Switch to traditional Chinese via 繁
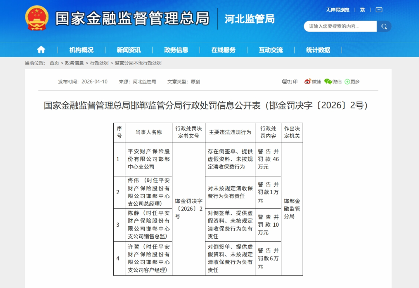419x288 pixels. click(x=362, y=10)
